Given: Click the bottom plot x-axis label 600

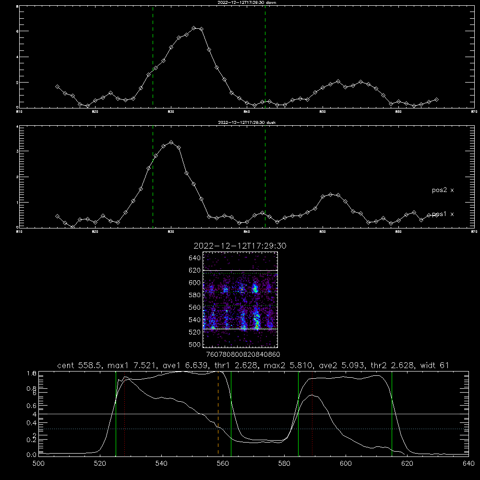Looking at the screenshot, I should pos(346,464).
